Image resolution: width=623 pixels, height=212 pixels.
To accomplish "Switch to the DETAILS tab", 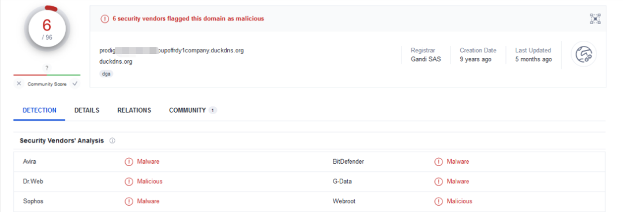I will coord(87,110).
